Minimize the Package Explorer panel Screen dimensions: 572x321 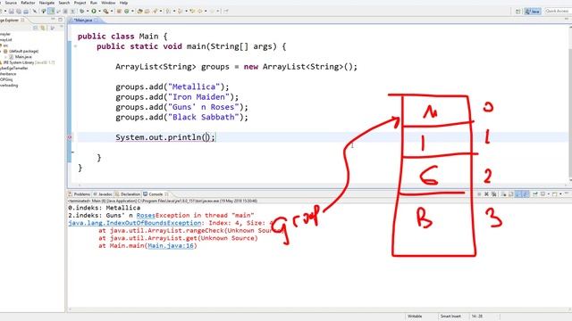(54, 20)
